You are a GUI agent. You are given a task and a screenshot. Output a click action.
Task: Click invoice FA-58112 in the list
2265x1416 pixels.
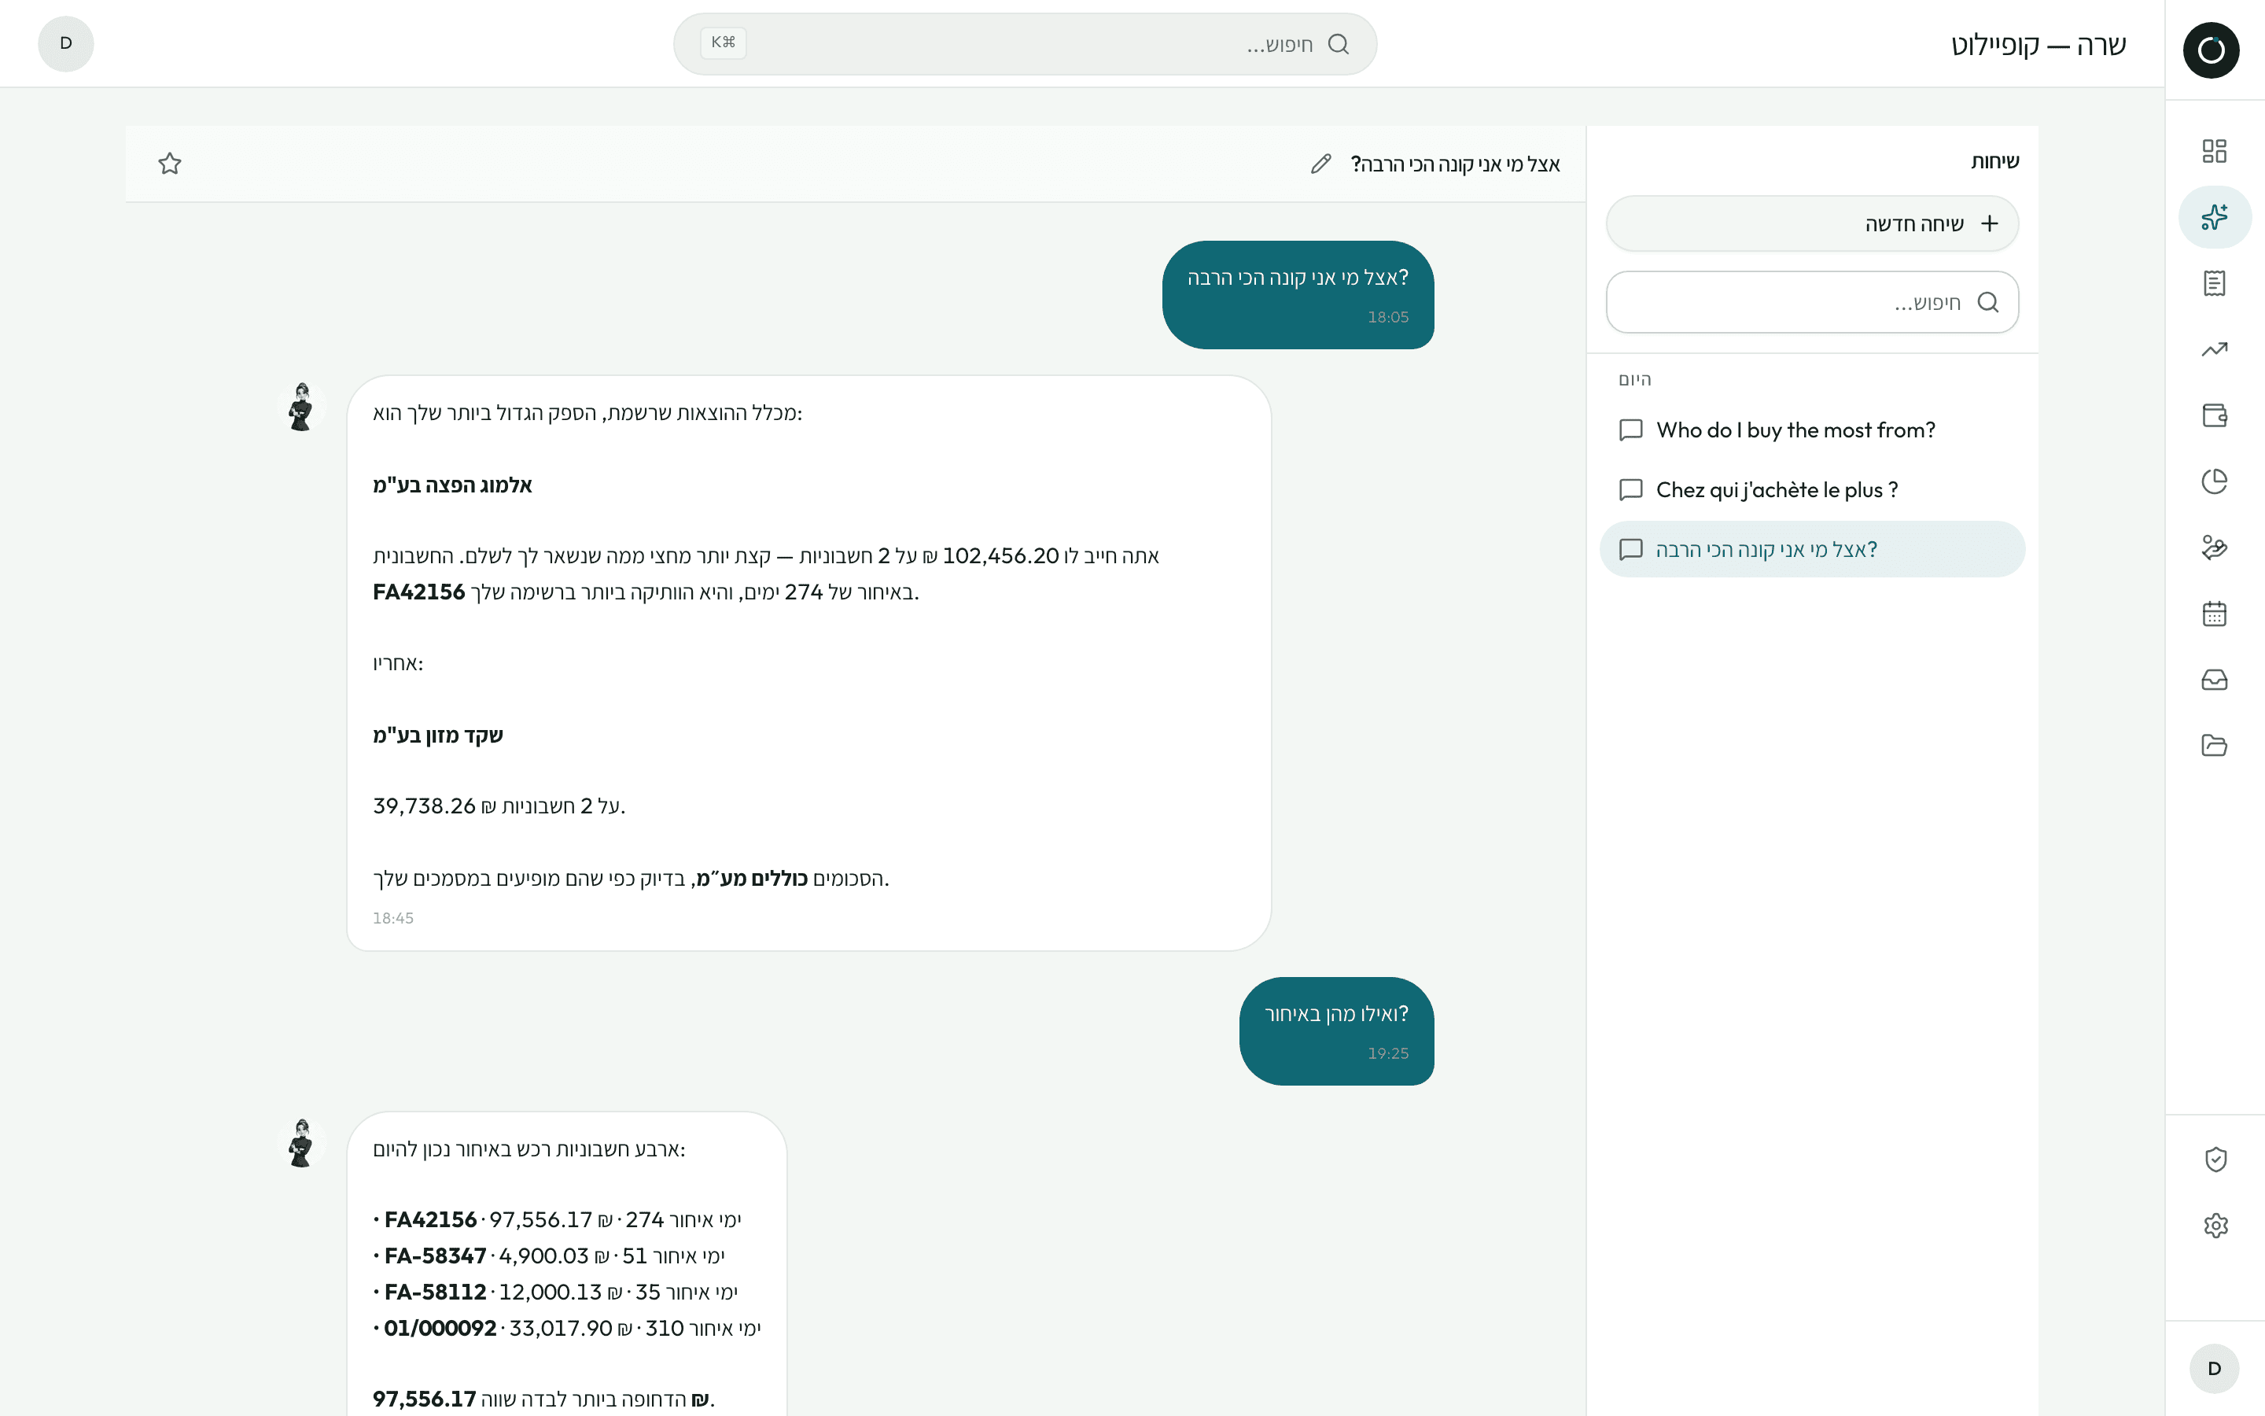[435, 1292]
